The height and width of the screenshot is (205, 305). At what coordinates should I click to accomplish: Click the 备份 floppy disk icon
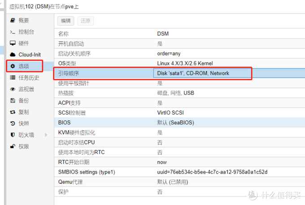tap(13, 100)
